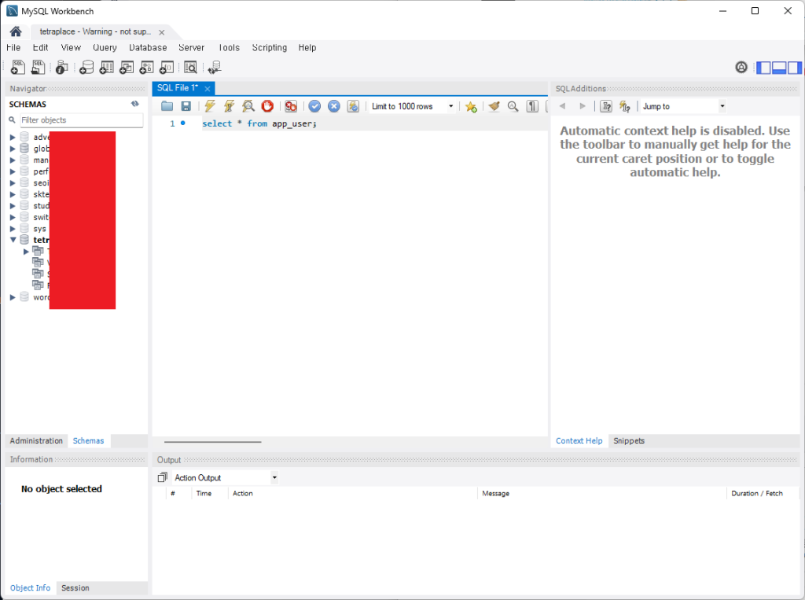The image size is (805, 600).
Task: Create a new view toolbar icon
Action: pyautogui.click(x=127, y=68)
